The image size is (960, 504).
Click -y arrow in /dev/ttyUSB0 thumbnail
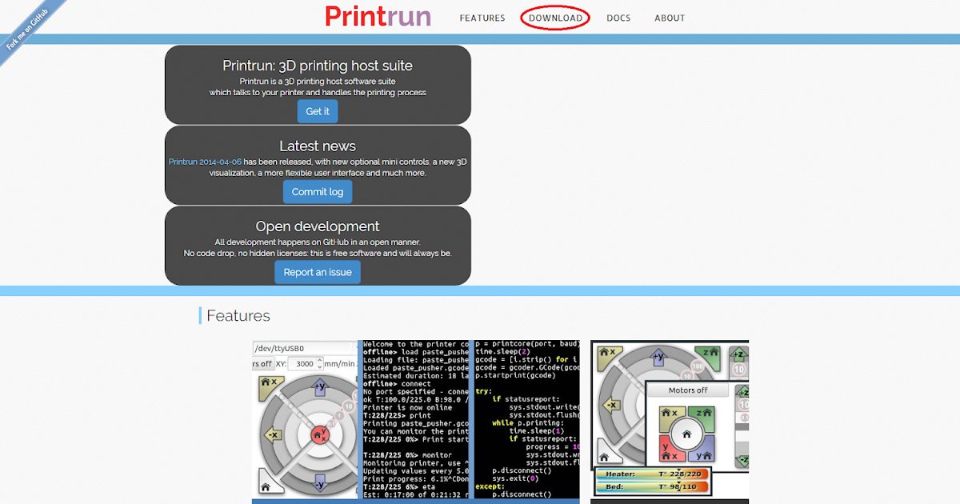320,483
